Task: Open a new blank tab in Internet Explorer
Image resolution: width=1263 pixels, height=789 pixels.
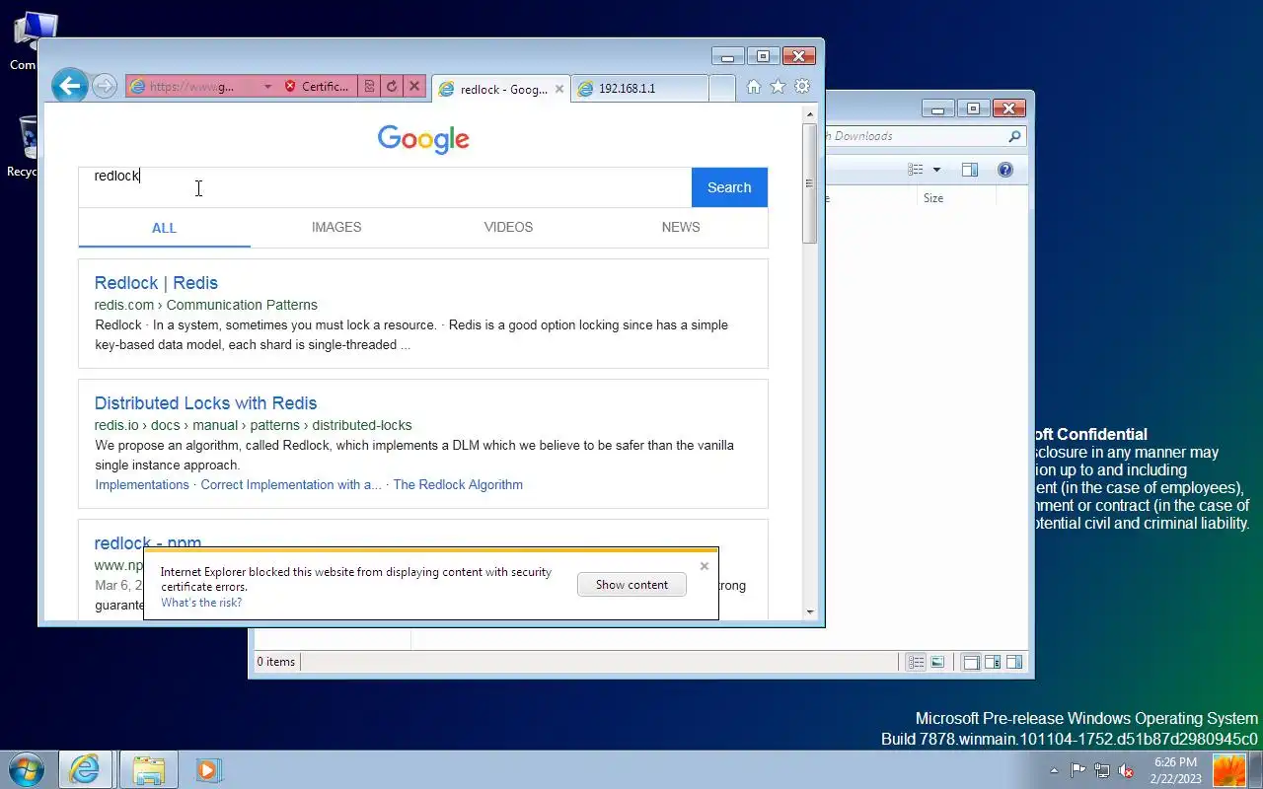Action: click(722, 89)
